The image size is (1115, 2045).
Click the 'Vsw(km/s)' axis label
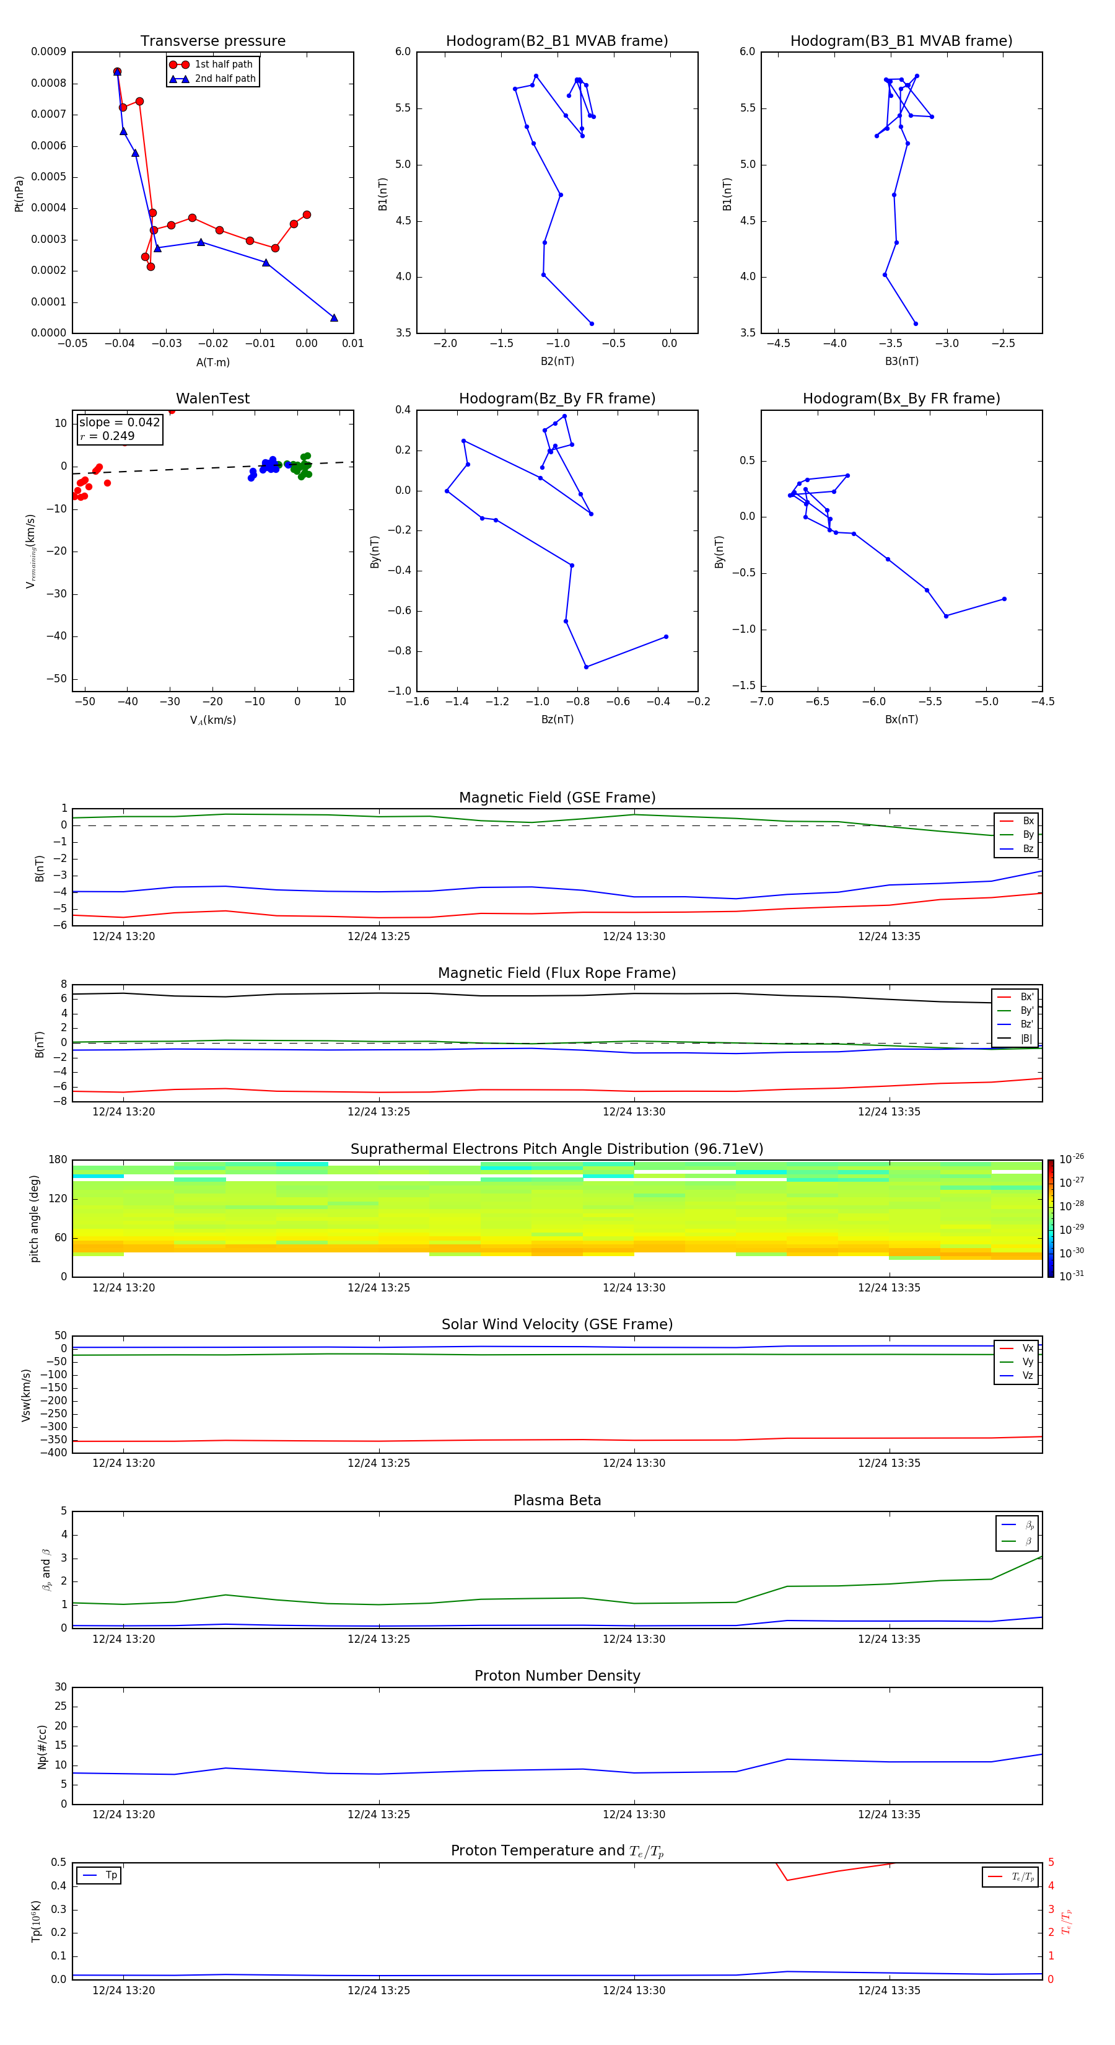(26, 1394)
